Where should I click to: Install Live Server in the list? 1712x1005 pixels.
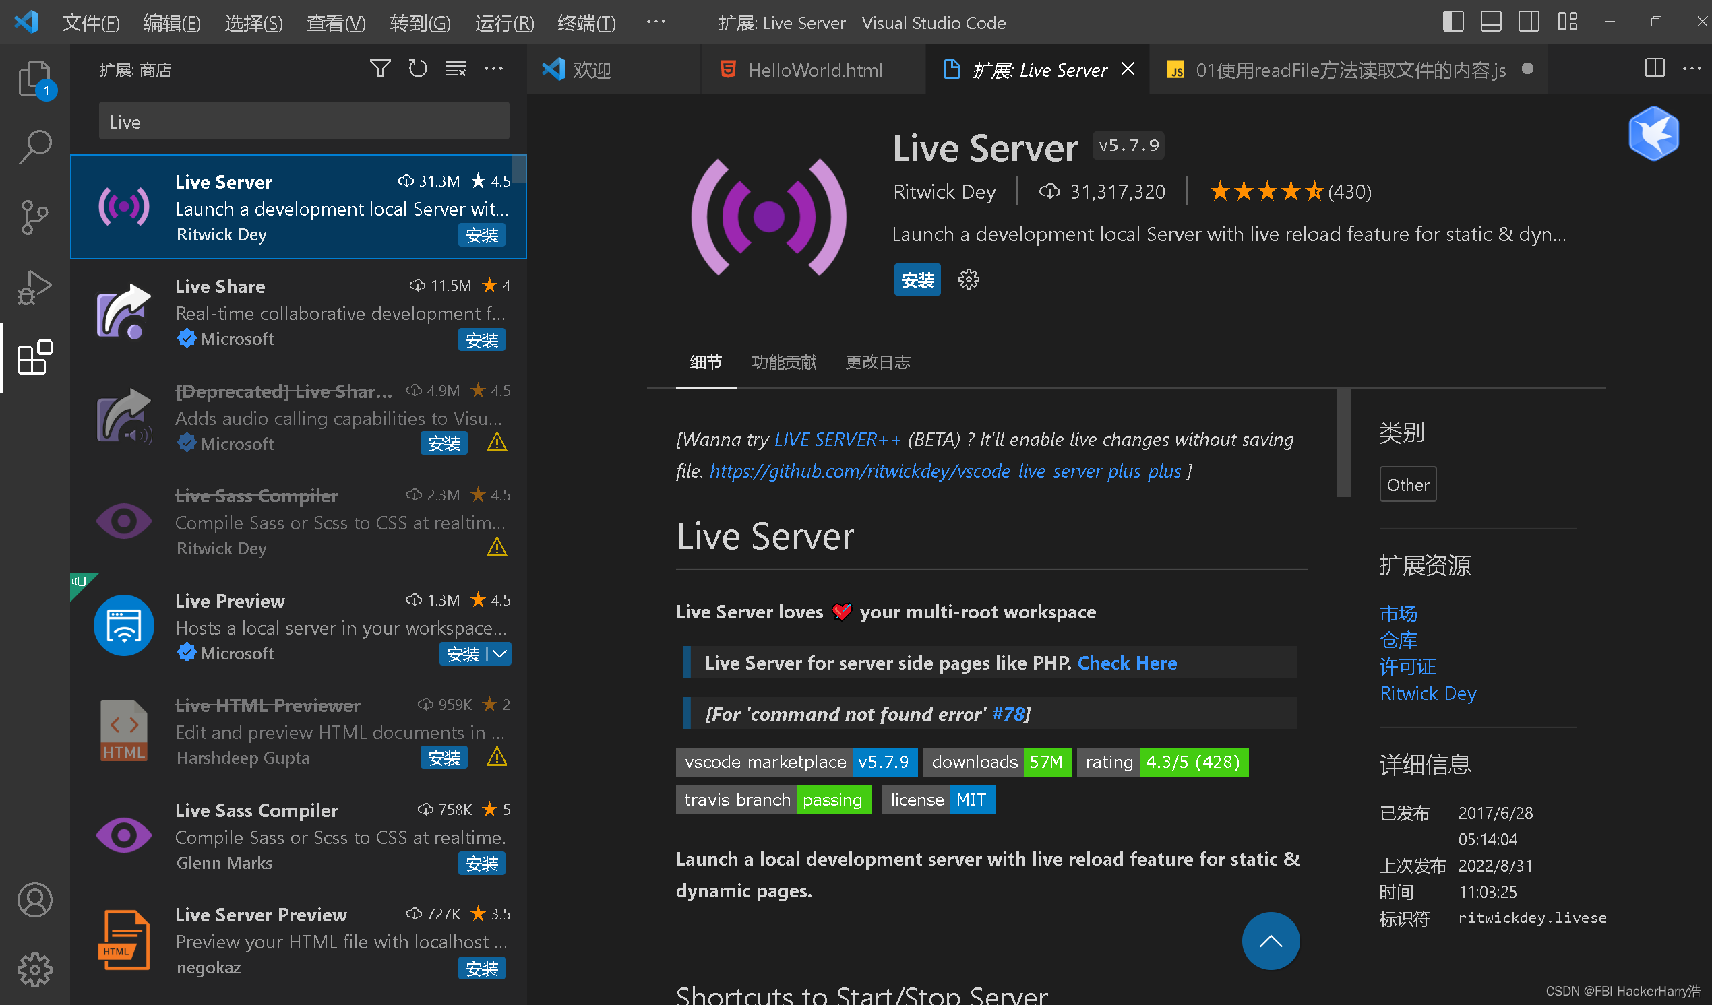pyautogui.click(x=482, y=235)
